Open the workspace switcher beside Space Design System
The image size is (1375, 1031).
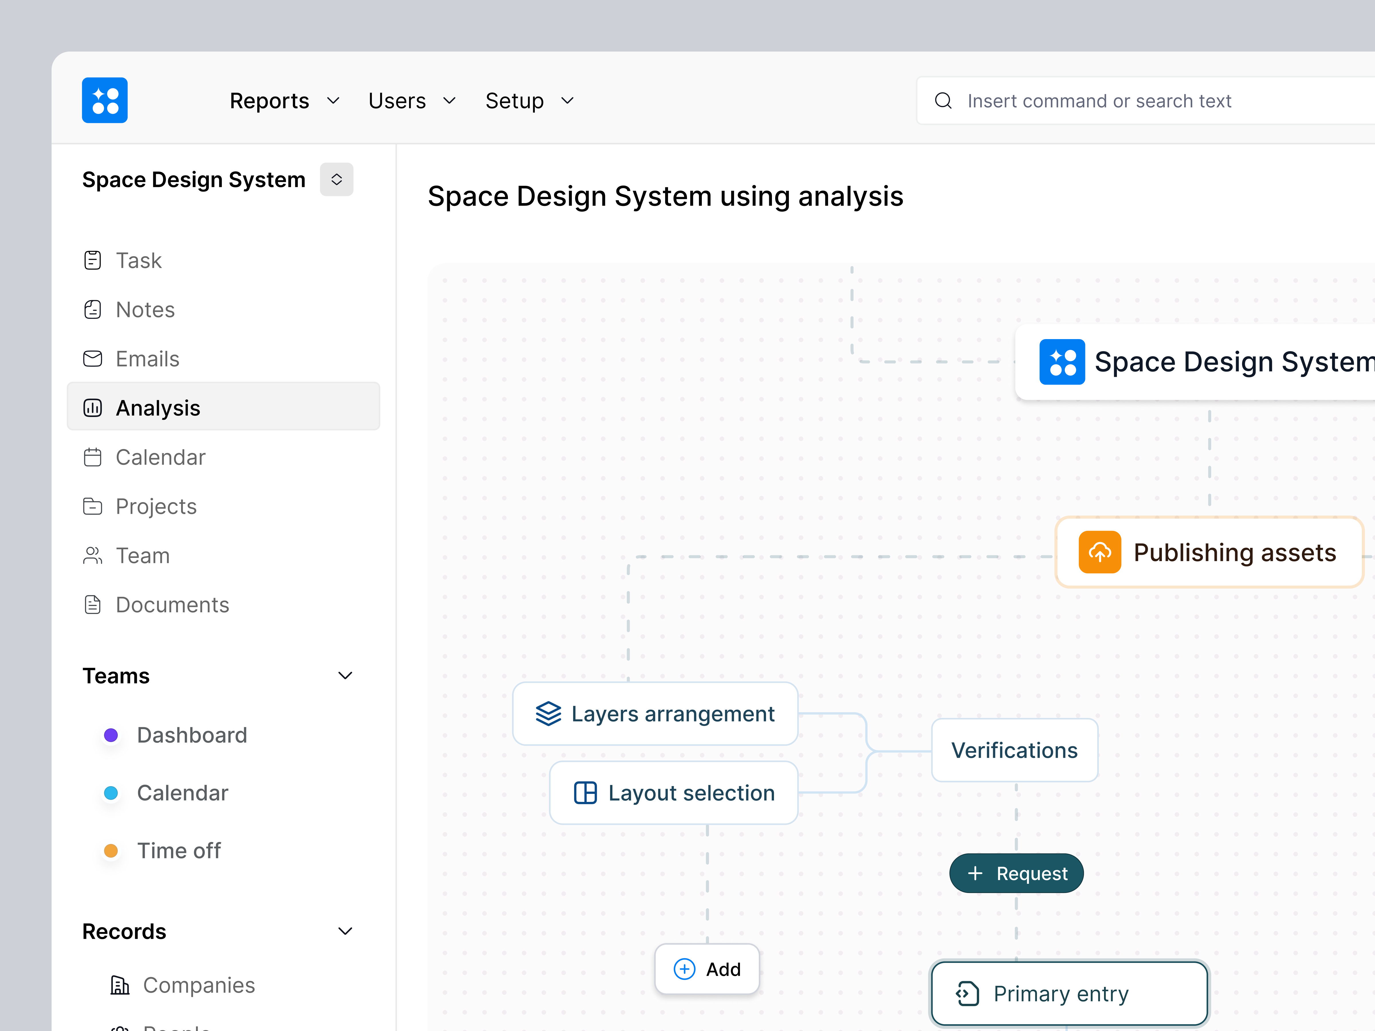pos(336,179)
